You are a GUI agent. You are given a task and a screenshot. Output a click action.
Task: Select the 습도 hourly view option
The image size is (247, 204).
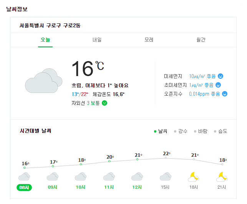pyautogui.click(x=220, y=131)
